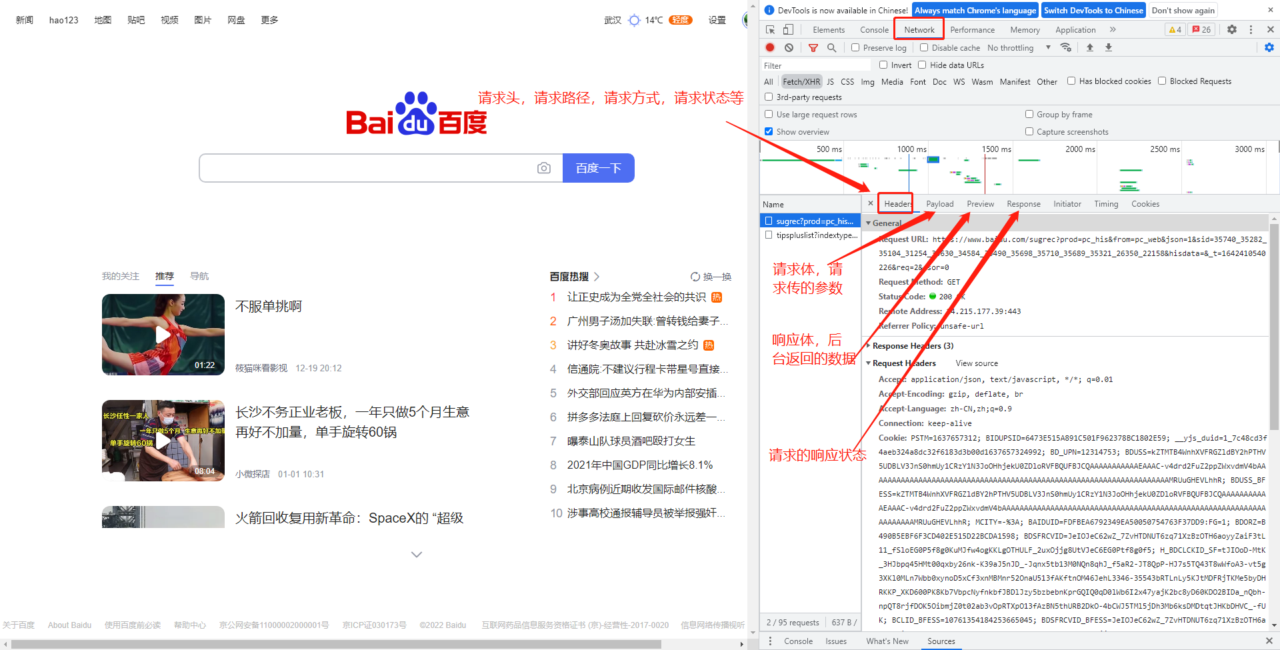Enable Use large request rows
Image resolution: width=1280 pixels, height=650 pixels.
click(x=769, y=114)
